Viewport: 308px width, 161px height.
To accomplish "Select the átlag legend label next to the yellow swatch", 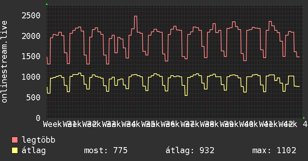I will click(x=34, y=151).
